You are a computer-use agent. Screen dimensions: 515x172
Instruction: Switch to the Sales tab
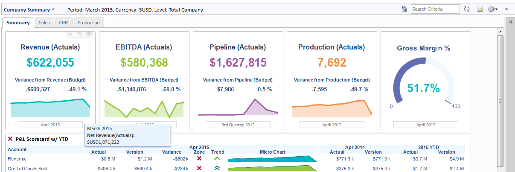point(44,23)
